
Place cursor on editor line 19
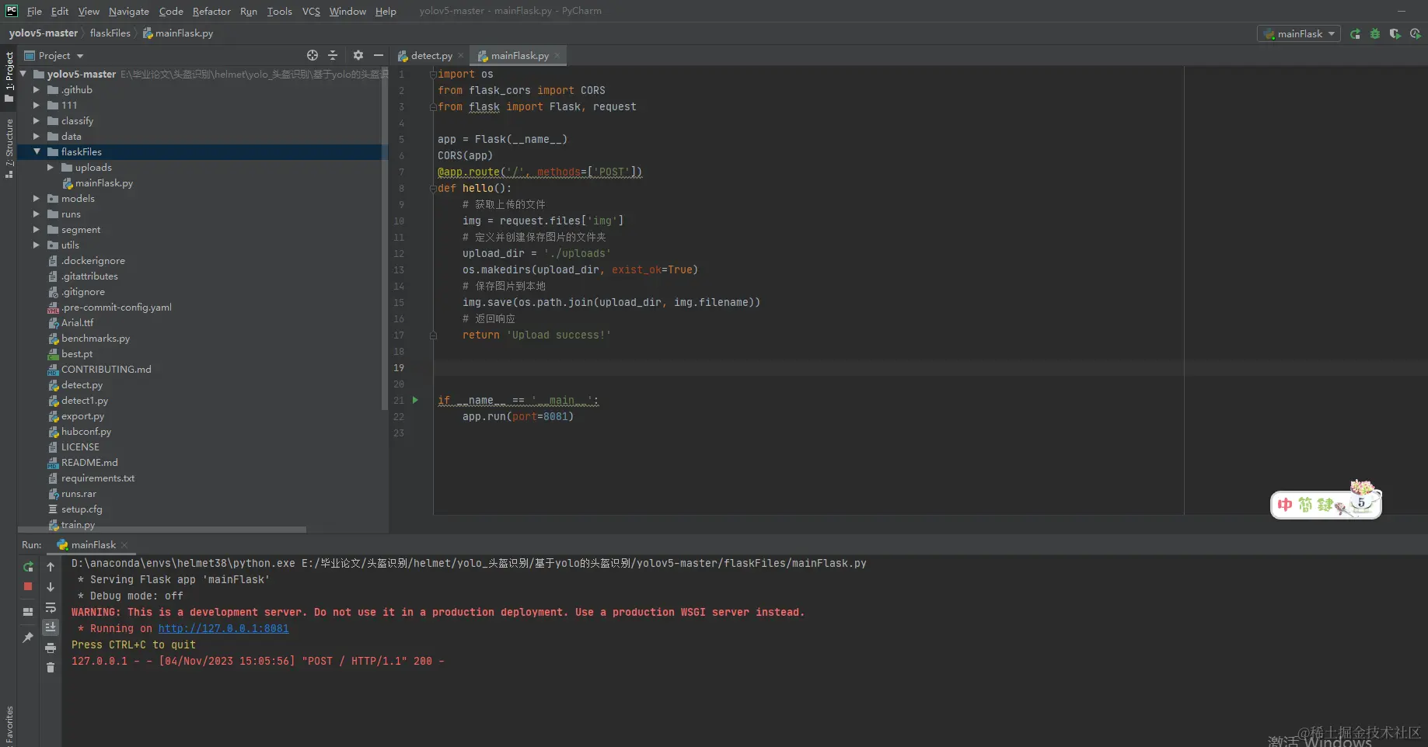pos(808,368)
